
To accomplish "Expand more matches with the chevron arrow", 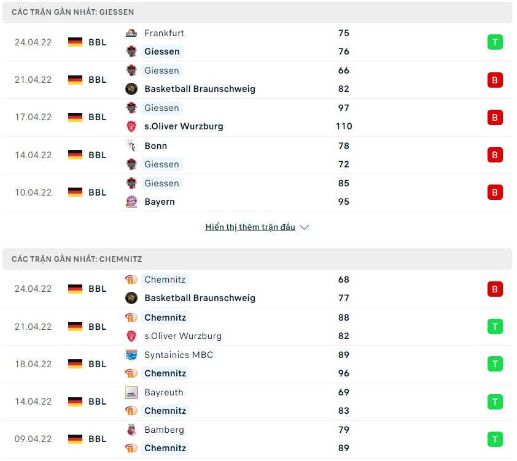I will (x=304, y=227).
